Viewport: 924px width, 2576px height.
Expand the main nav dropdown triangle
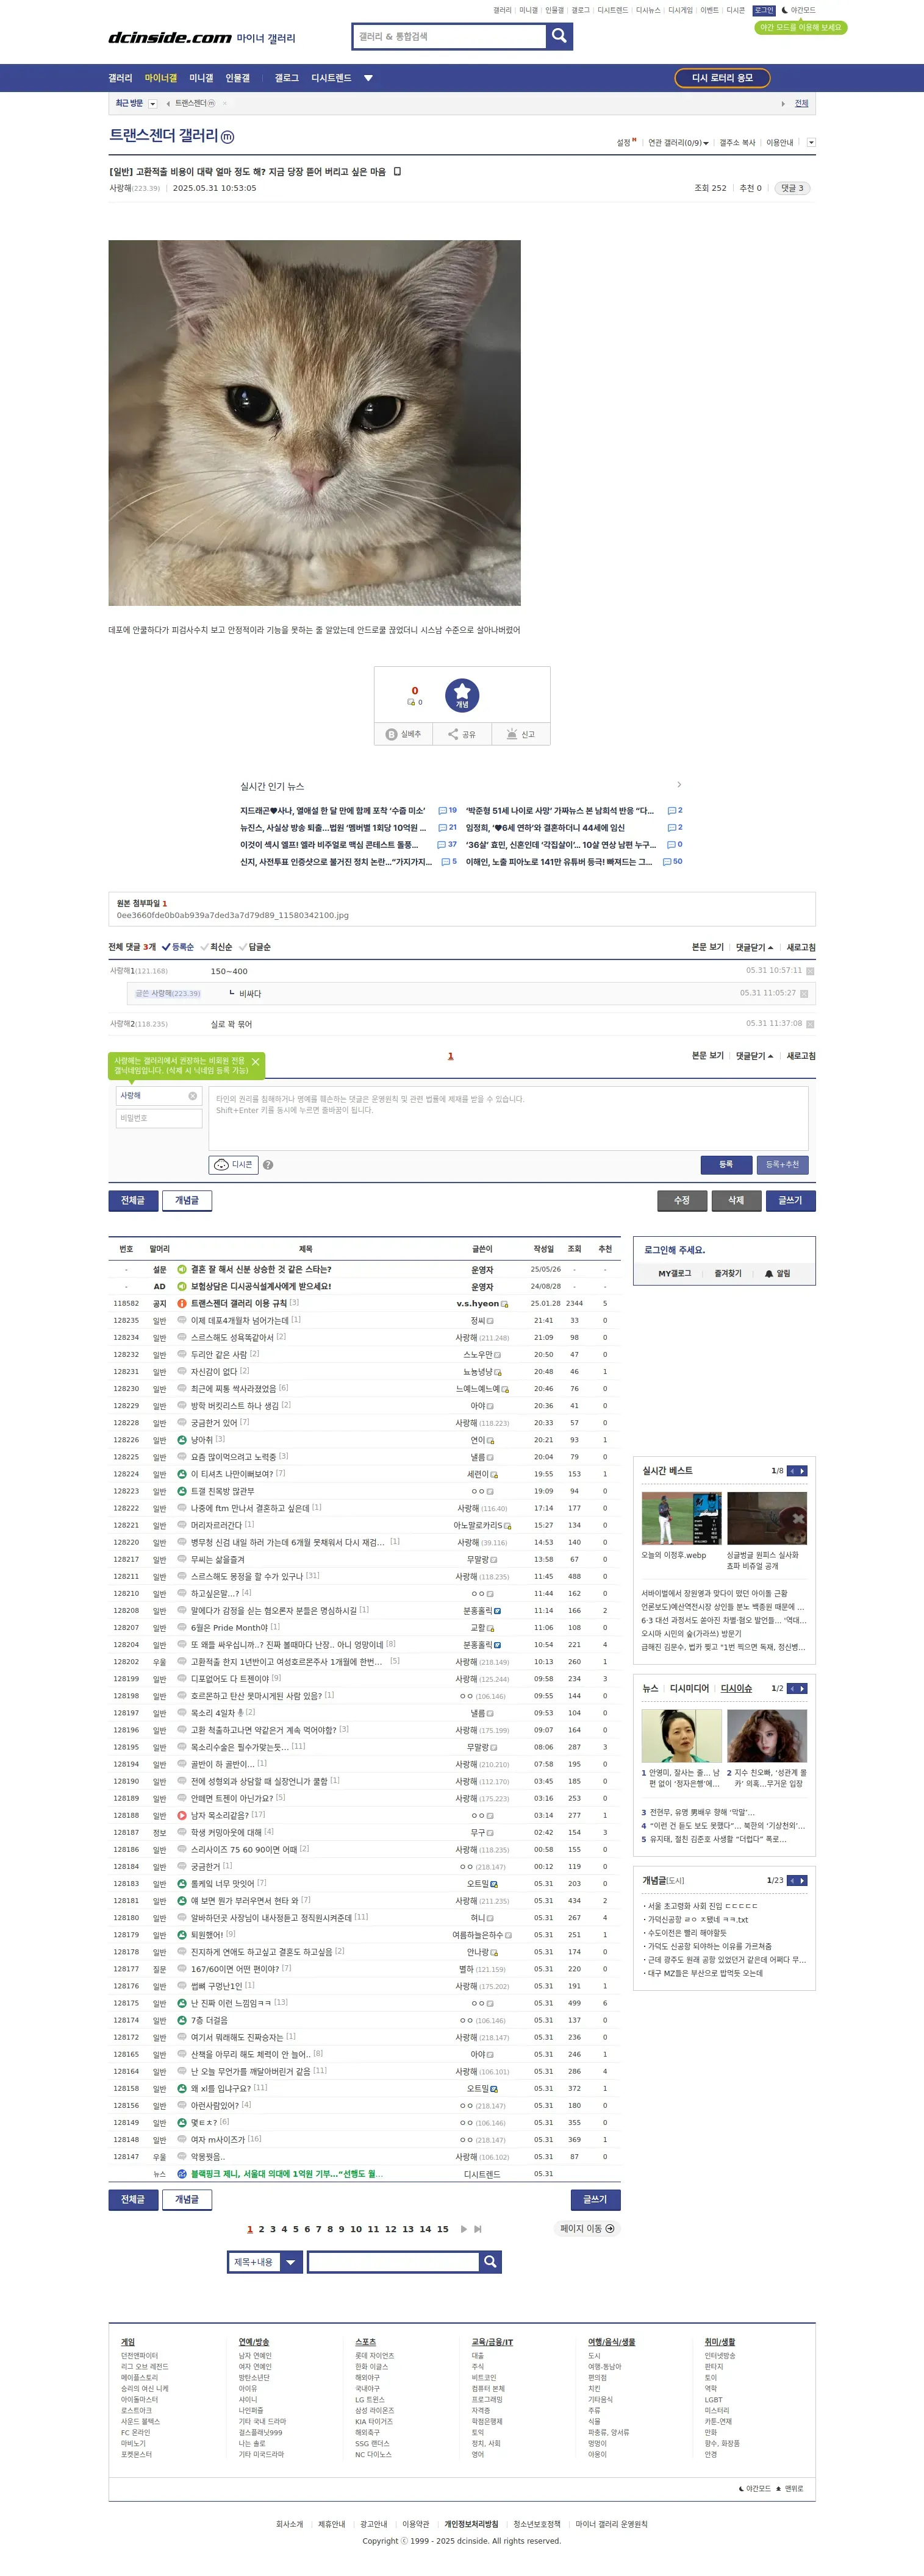coord(368,78)
